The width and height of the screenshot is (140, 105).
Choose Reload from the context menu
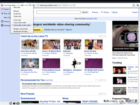[x=22, y=11]
